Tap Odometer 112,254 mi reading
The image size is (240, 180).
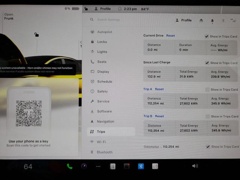(161, 147)
